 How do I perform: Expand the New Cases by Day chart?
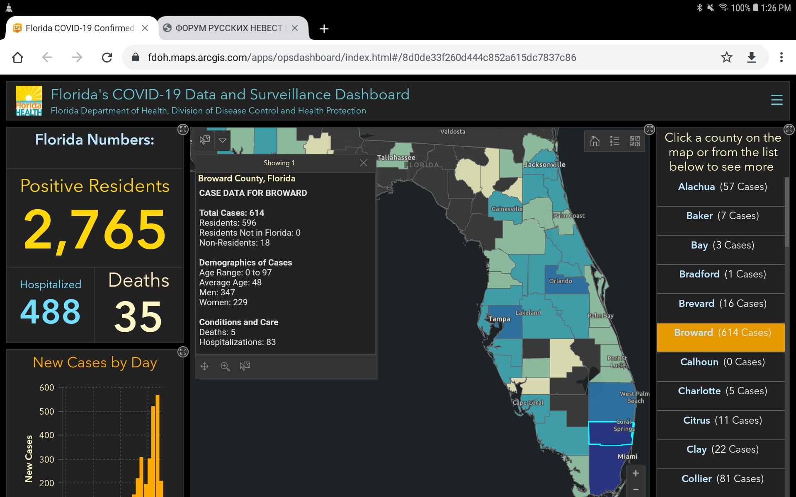pyautogui.click(x=183, y=352)
